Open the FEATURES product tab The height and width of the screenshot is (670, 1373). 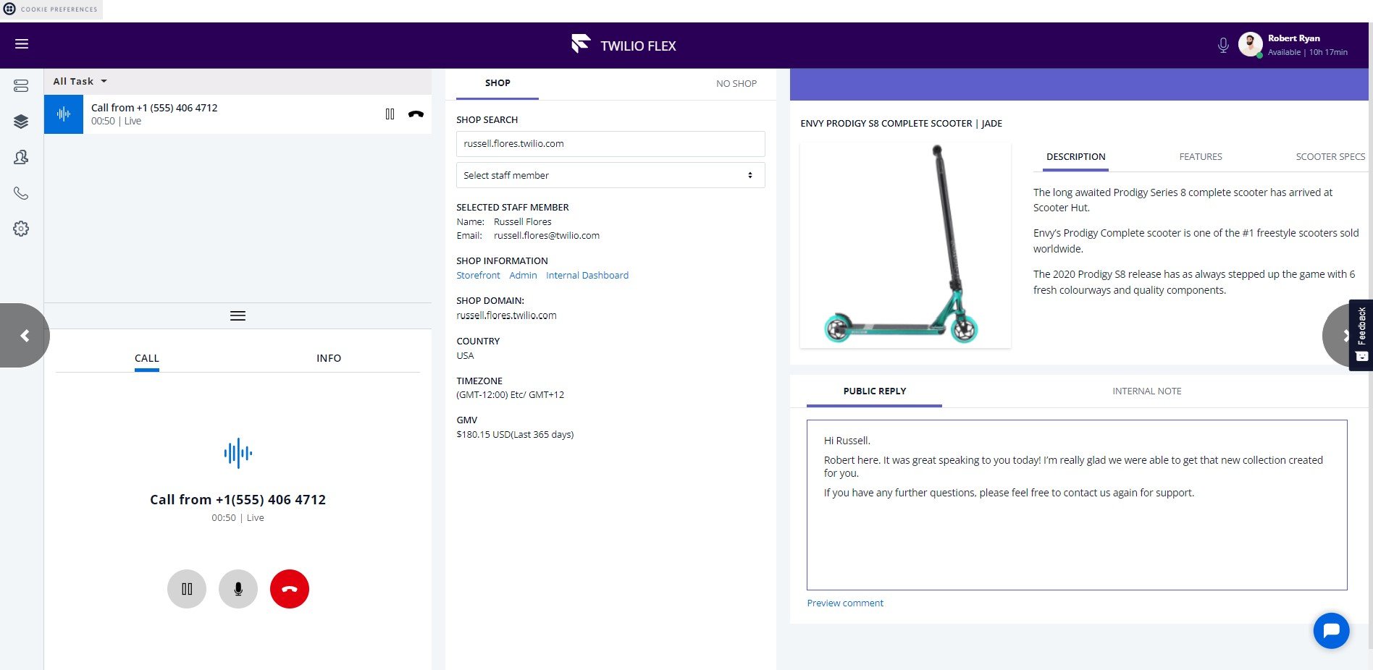click(x=1200, y=157)
